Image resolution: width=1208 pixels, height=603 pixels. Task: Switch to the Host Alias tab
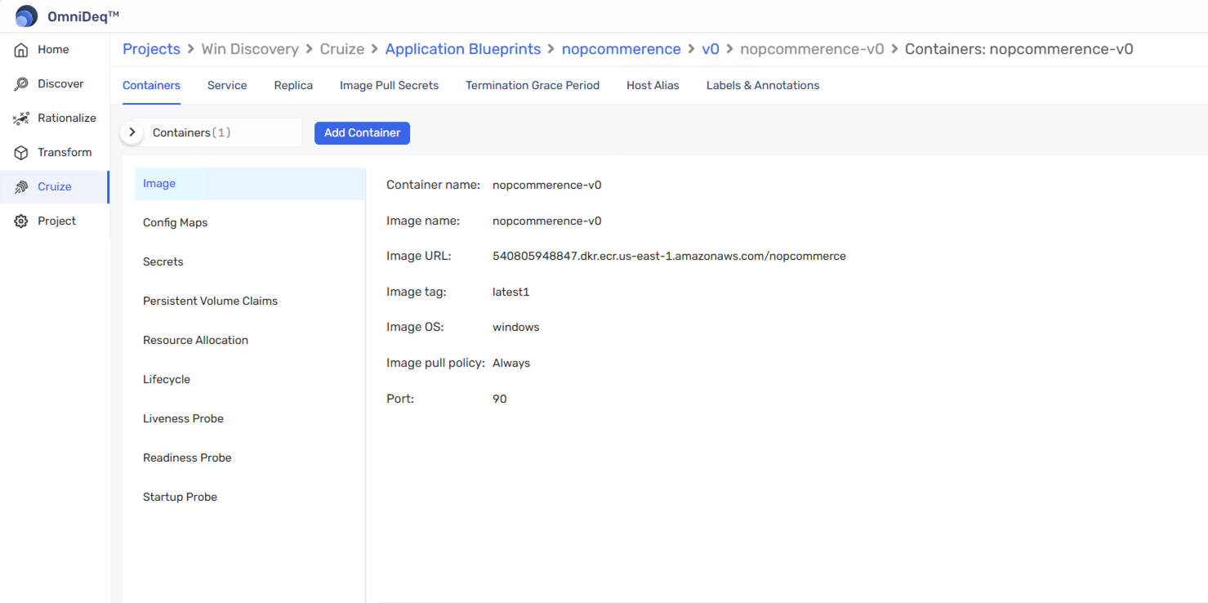652,85
